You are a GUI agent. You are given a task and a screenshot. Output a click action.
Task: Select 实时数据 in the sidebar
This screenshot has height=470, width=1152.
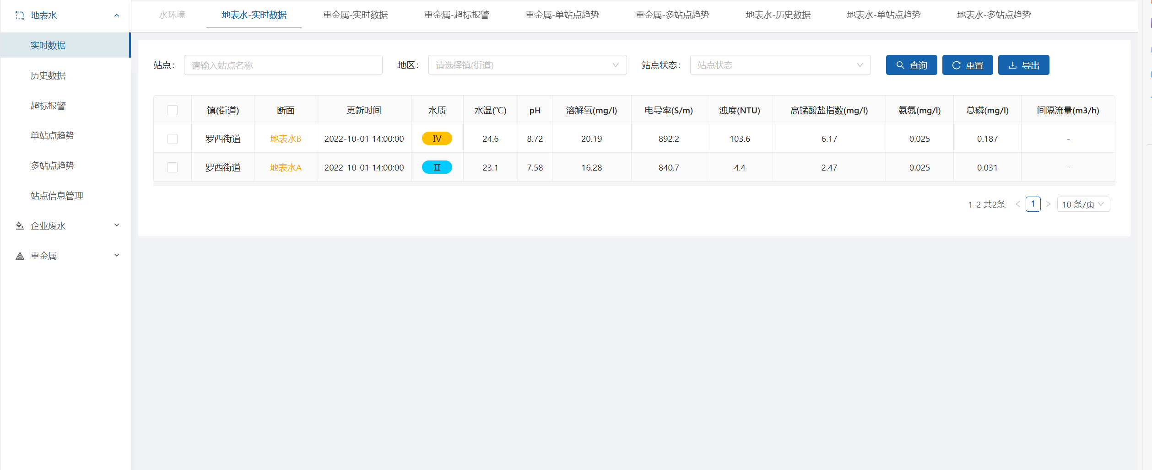click(65, 45)
